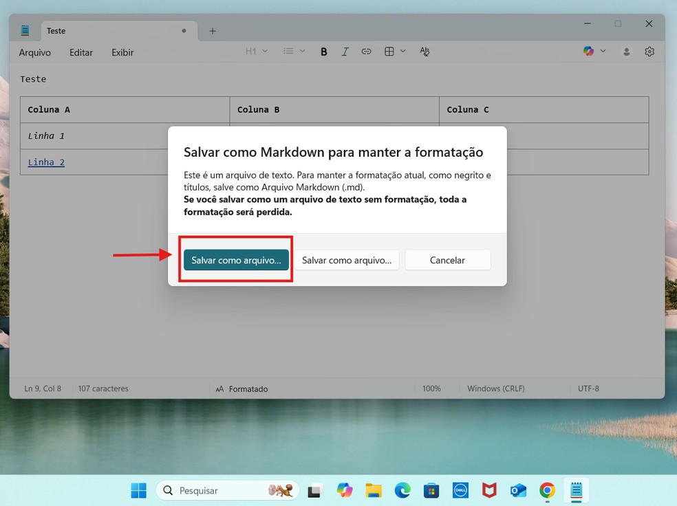Viewport: 677px width, 506px height.
Task: Clear formatting with the Ab eraser icon
Action: click(x=425, y=52)
